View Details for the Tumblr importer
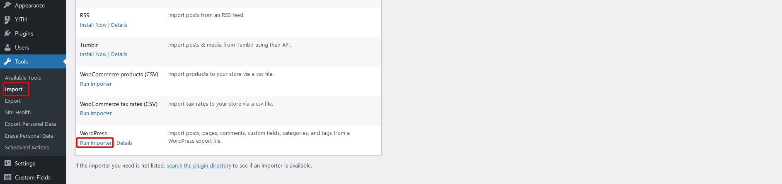Image resolution: width=782 pixels, height=184 pixels. click(119, 54)
